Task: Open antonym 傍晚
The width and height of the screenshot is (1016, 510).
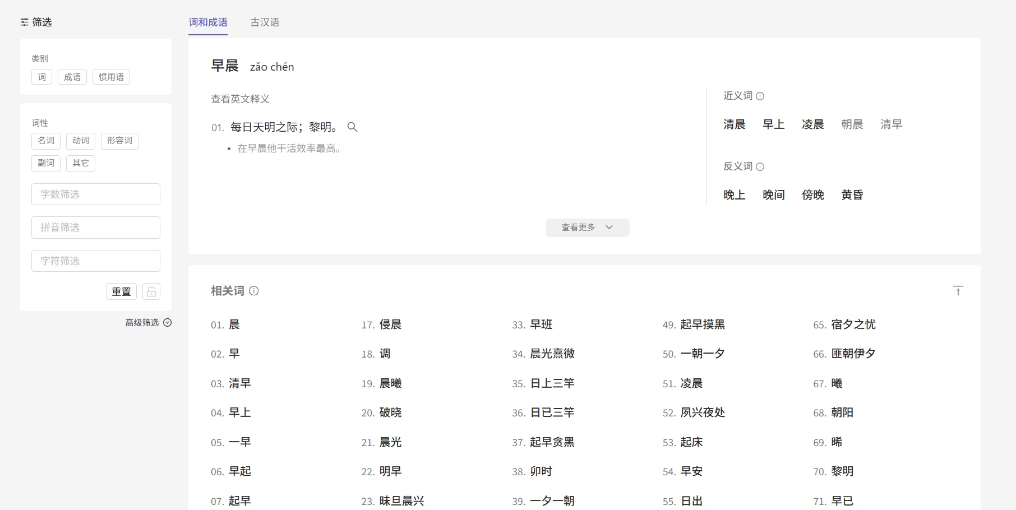Action: [813, 195]
